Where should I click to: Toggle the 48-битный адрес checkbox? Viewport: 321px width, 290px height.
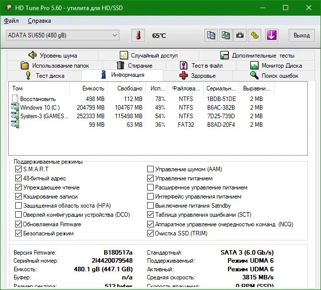[x=18, y=178]
